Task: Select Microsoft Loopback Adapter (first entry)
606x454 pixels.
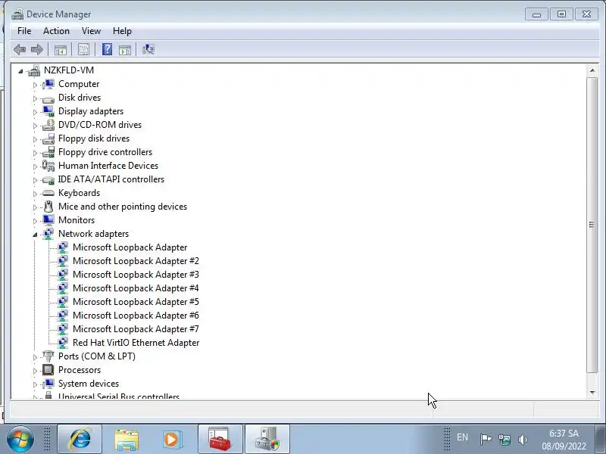Action: (130, 247)
